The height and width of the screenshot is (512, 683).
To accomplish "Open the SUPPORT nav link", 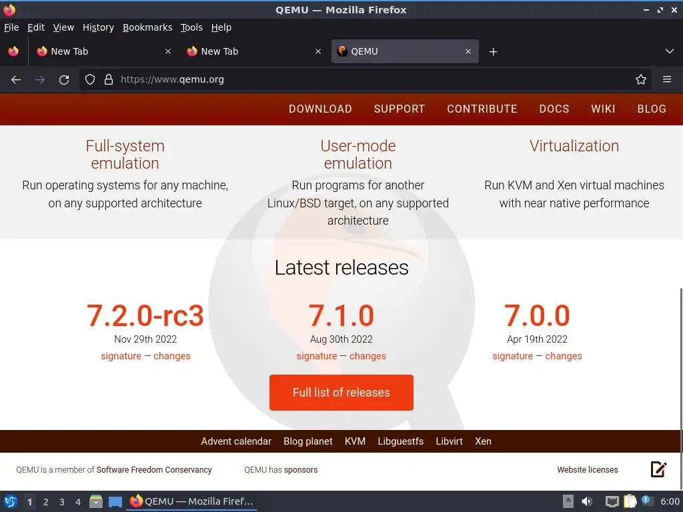I will coord(399,109).
